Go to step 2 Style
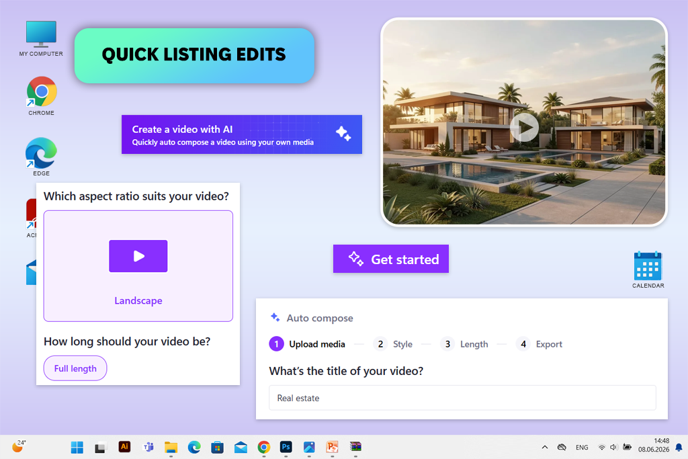 (392, 344)
